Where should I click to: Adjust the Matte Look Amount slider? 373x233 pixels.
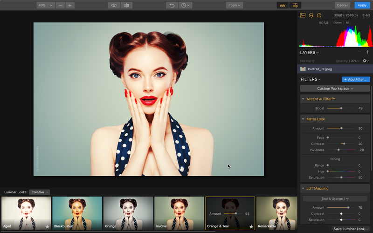pos(341,129)
